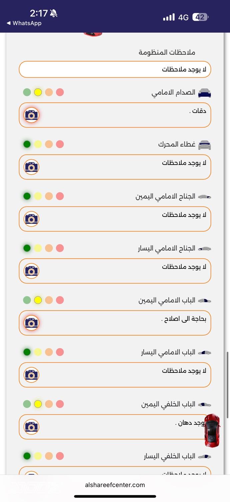The image size is (230, 502).
Task: Open camera photo for غطاء المحرك
Action: coord(32,167)
